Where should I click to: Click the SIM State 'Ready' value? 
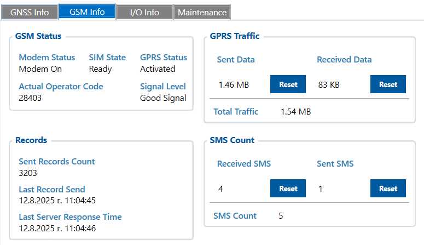pyautogui.click(x=100, y=69)
